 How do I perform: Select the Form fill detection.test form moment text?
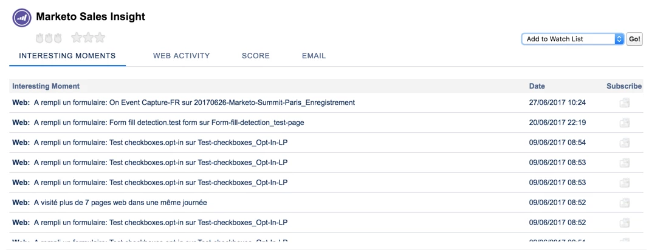click(x=170, y=123)
